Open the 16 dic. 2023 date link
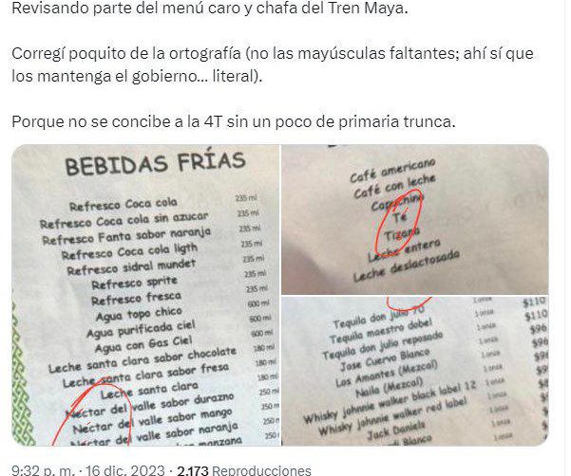Image resolution: width=571 pixels, height=476 pixels. coord(124,470)
